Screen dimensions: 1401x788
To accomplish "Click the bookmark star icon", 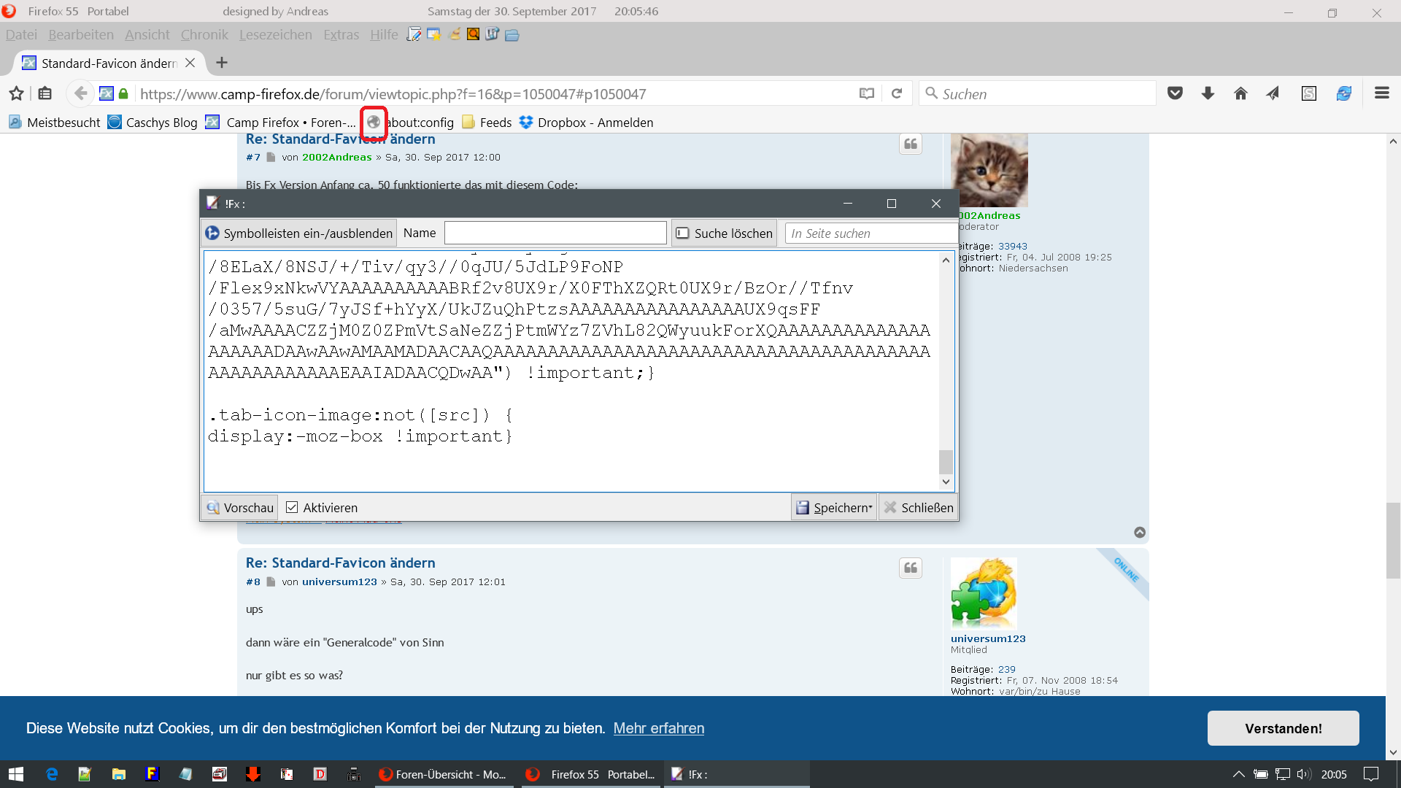I will pos(16,93).
